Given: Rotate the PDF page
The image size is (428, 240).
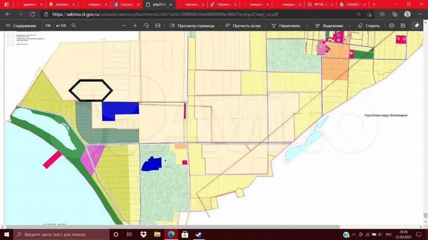Looking at the screenshot, I should [146, 25].
